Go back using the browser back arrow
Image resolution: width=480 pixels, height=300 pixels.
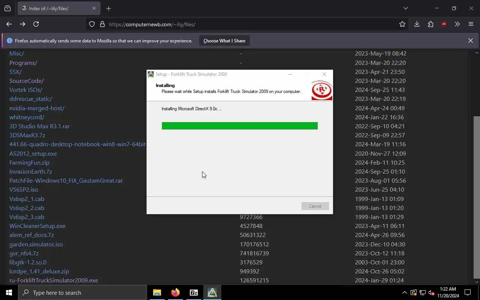(9, 24)
